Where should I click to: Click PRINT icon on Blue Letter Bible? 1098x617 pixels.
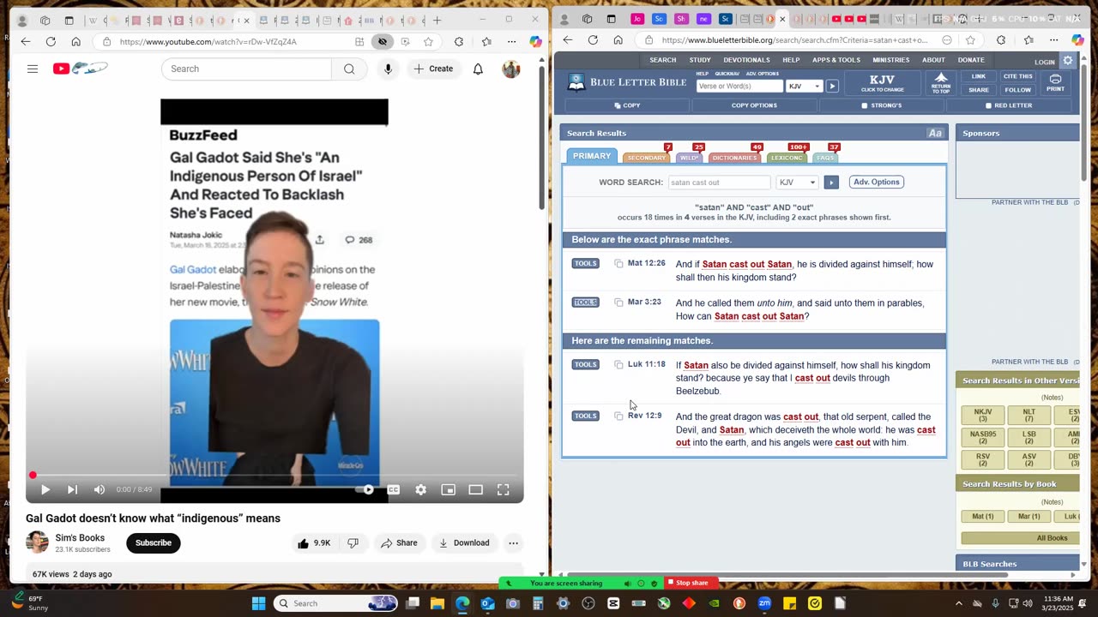tap(1055, 82)
